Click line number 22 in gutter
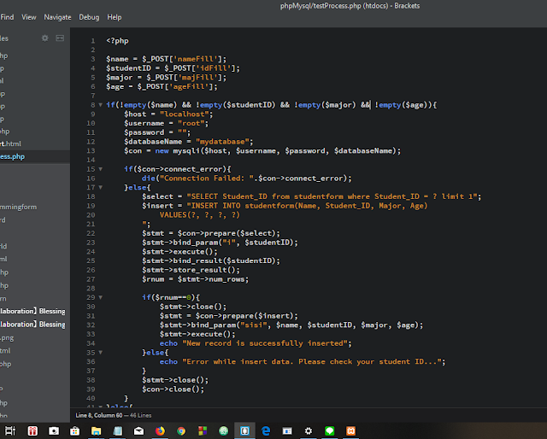The height and width of the screenshot is (439, 547). coord(91,233)
